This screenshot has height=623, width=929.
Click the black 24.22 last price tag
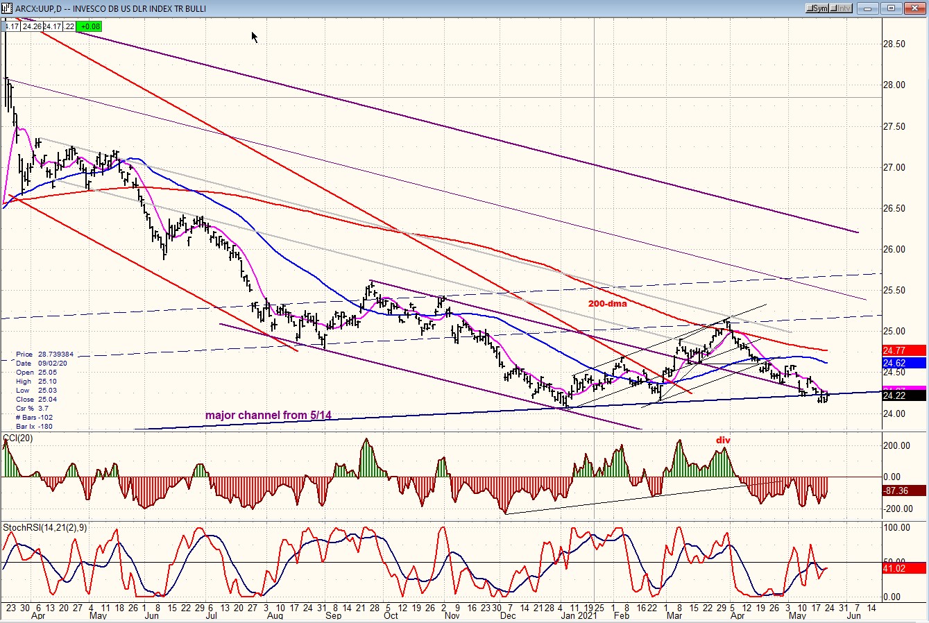click(x=902, y=395)
